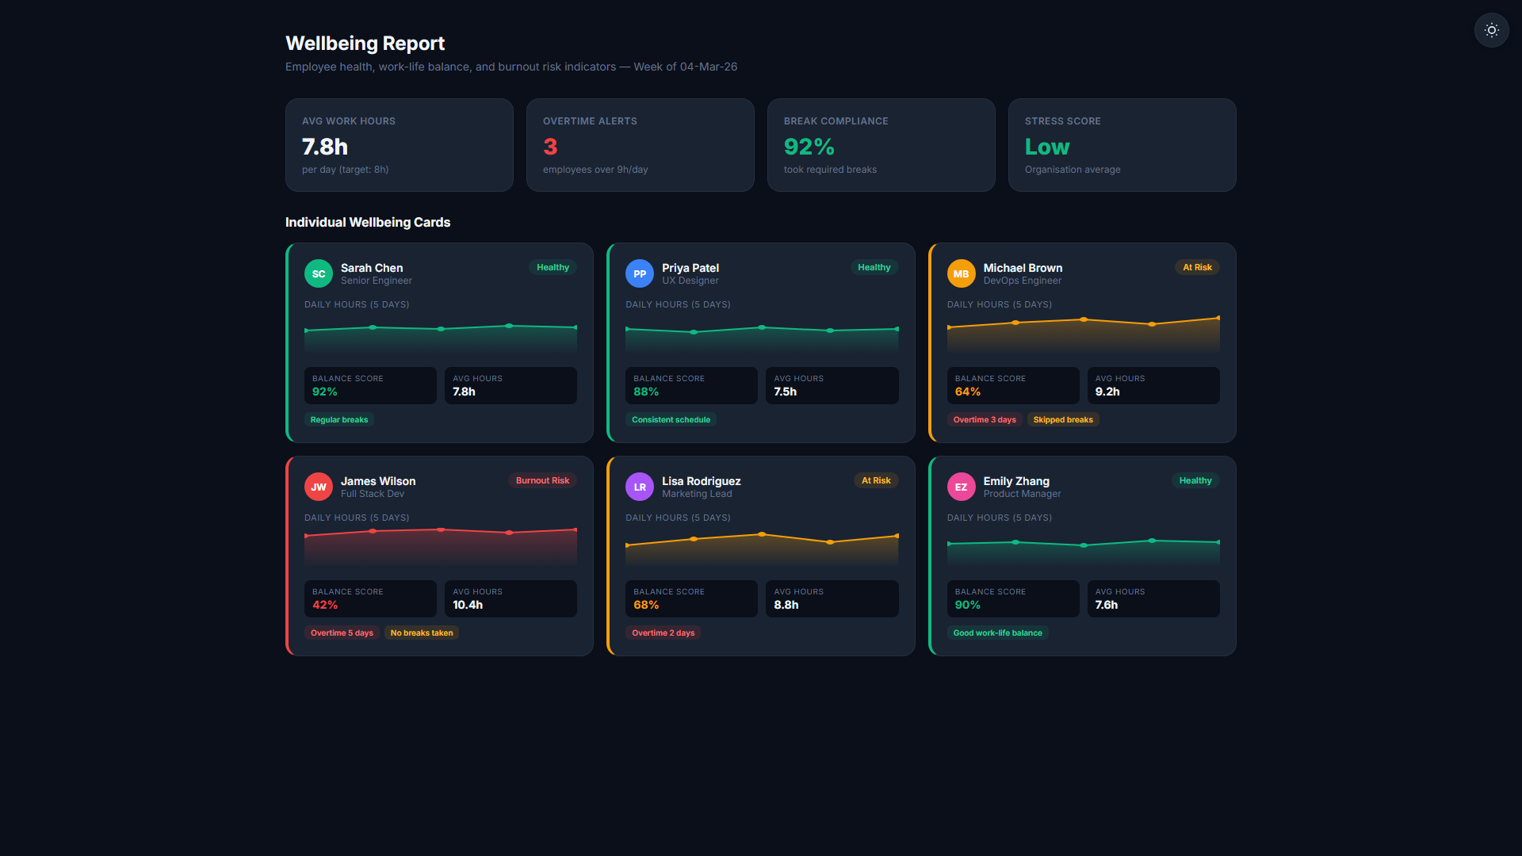
Task: Click Lisa Rodriguez's LR avatar icon
Action: pos(639,487)
